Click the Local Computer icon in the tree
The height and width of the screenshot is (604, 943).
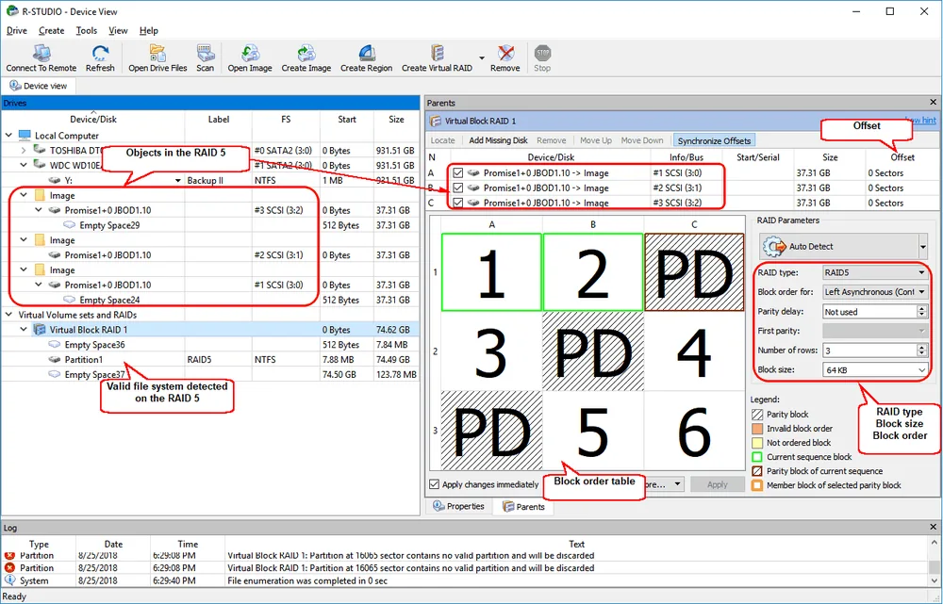(25, 136)
